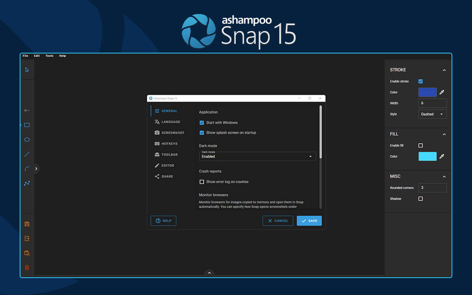Image resolution: width=472 pixels, height=295 pixels.
Task: Click the Help button in dialog
Action: click(163, 221)
